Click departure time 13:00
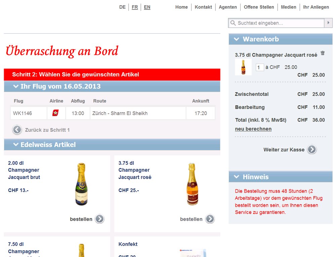The height and width of the screenshot is (257, 336). point(78,113)
